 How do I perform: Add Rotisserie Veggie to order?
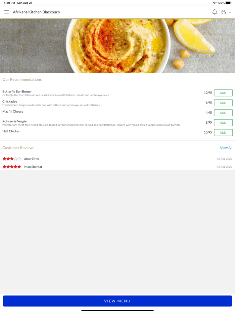[x=223, y=123]
